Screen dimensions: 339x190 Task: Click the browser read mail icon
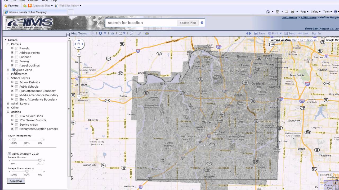click(286, 12)
